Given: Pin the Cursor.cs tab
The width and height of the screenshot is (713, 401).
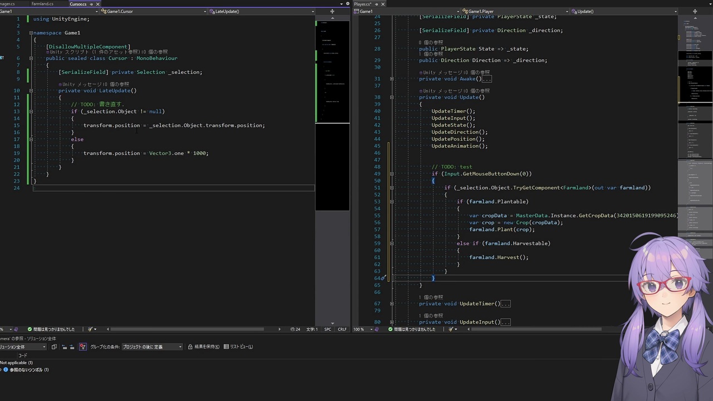Looking at the screenshot, I should point(91,4).
